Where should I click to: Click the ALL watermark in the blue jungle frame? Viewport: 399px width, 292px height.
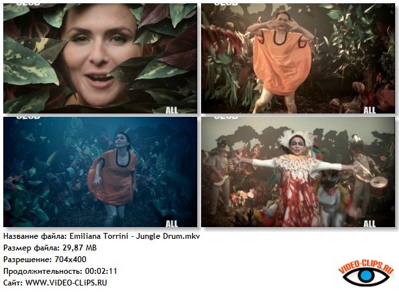point(172,224)
